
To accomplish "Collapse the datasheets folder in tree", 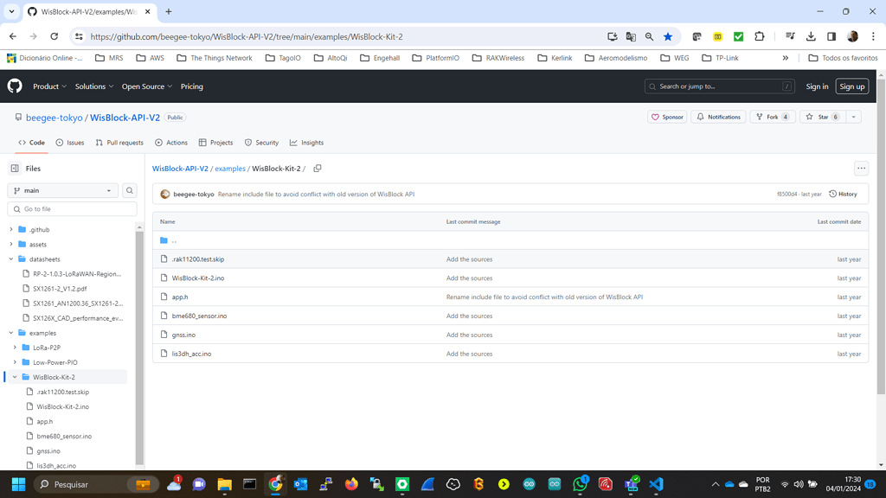I will pyautogui.click(x=11, y=259).
